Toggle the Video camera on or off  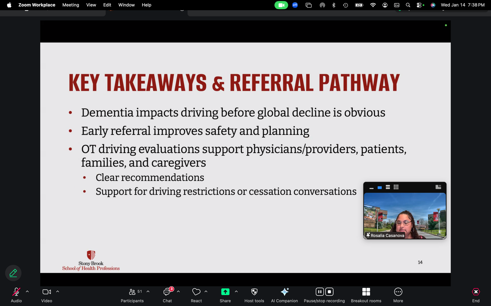click(x=47, y=292)
